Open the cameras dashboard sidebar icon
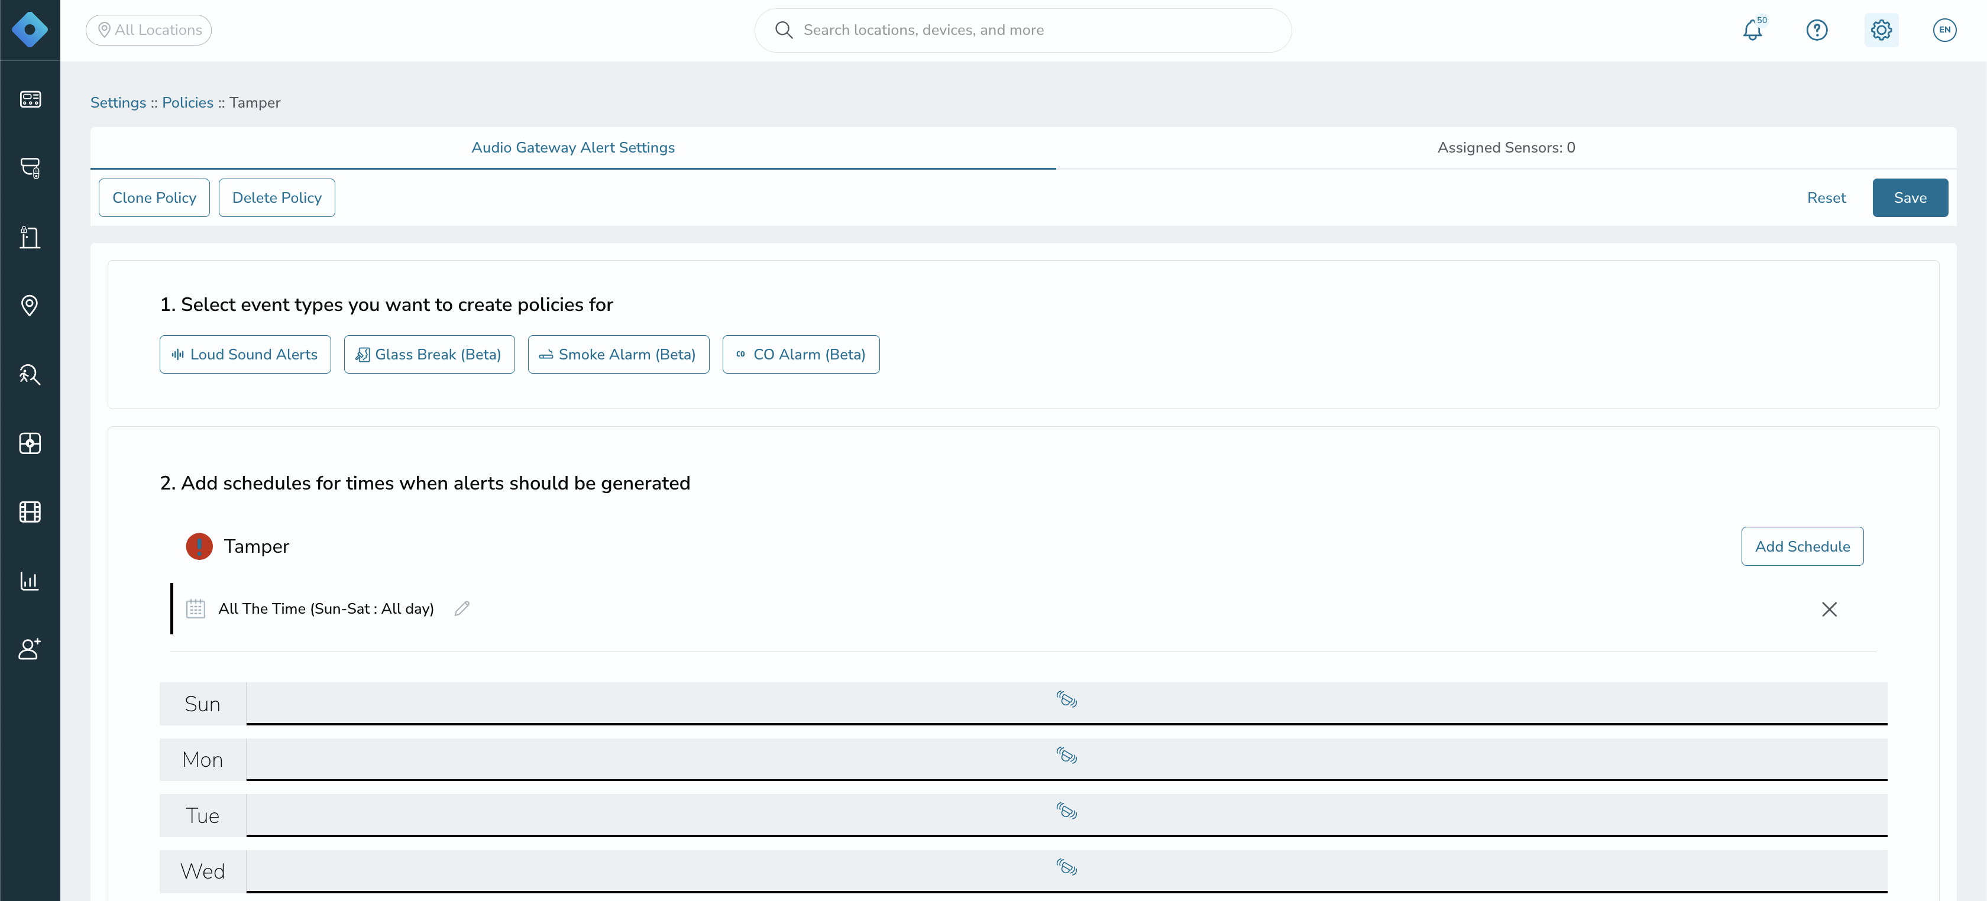Screen dimensions: 1987x901 coord(30,99)
